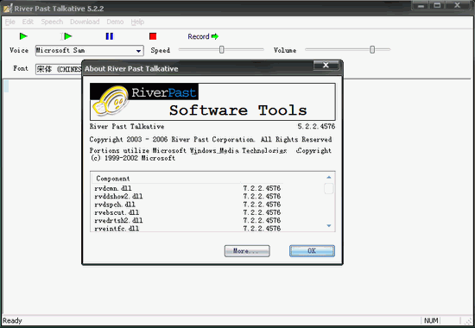
Task: Close the About River Past Talkative dialog
Action: point(326,65)
